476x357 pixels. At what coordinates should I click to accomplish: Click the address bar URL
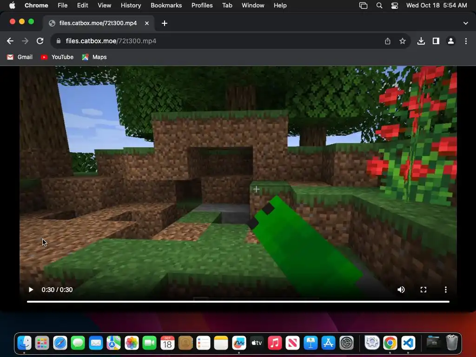click(x=111, y=41)
